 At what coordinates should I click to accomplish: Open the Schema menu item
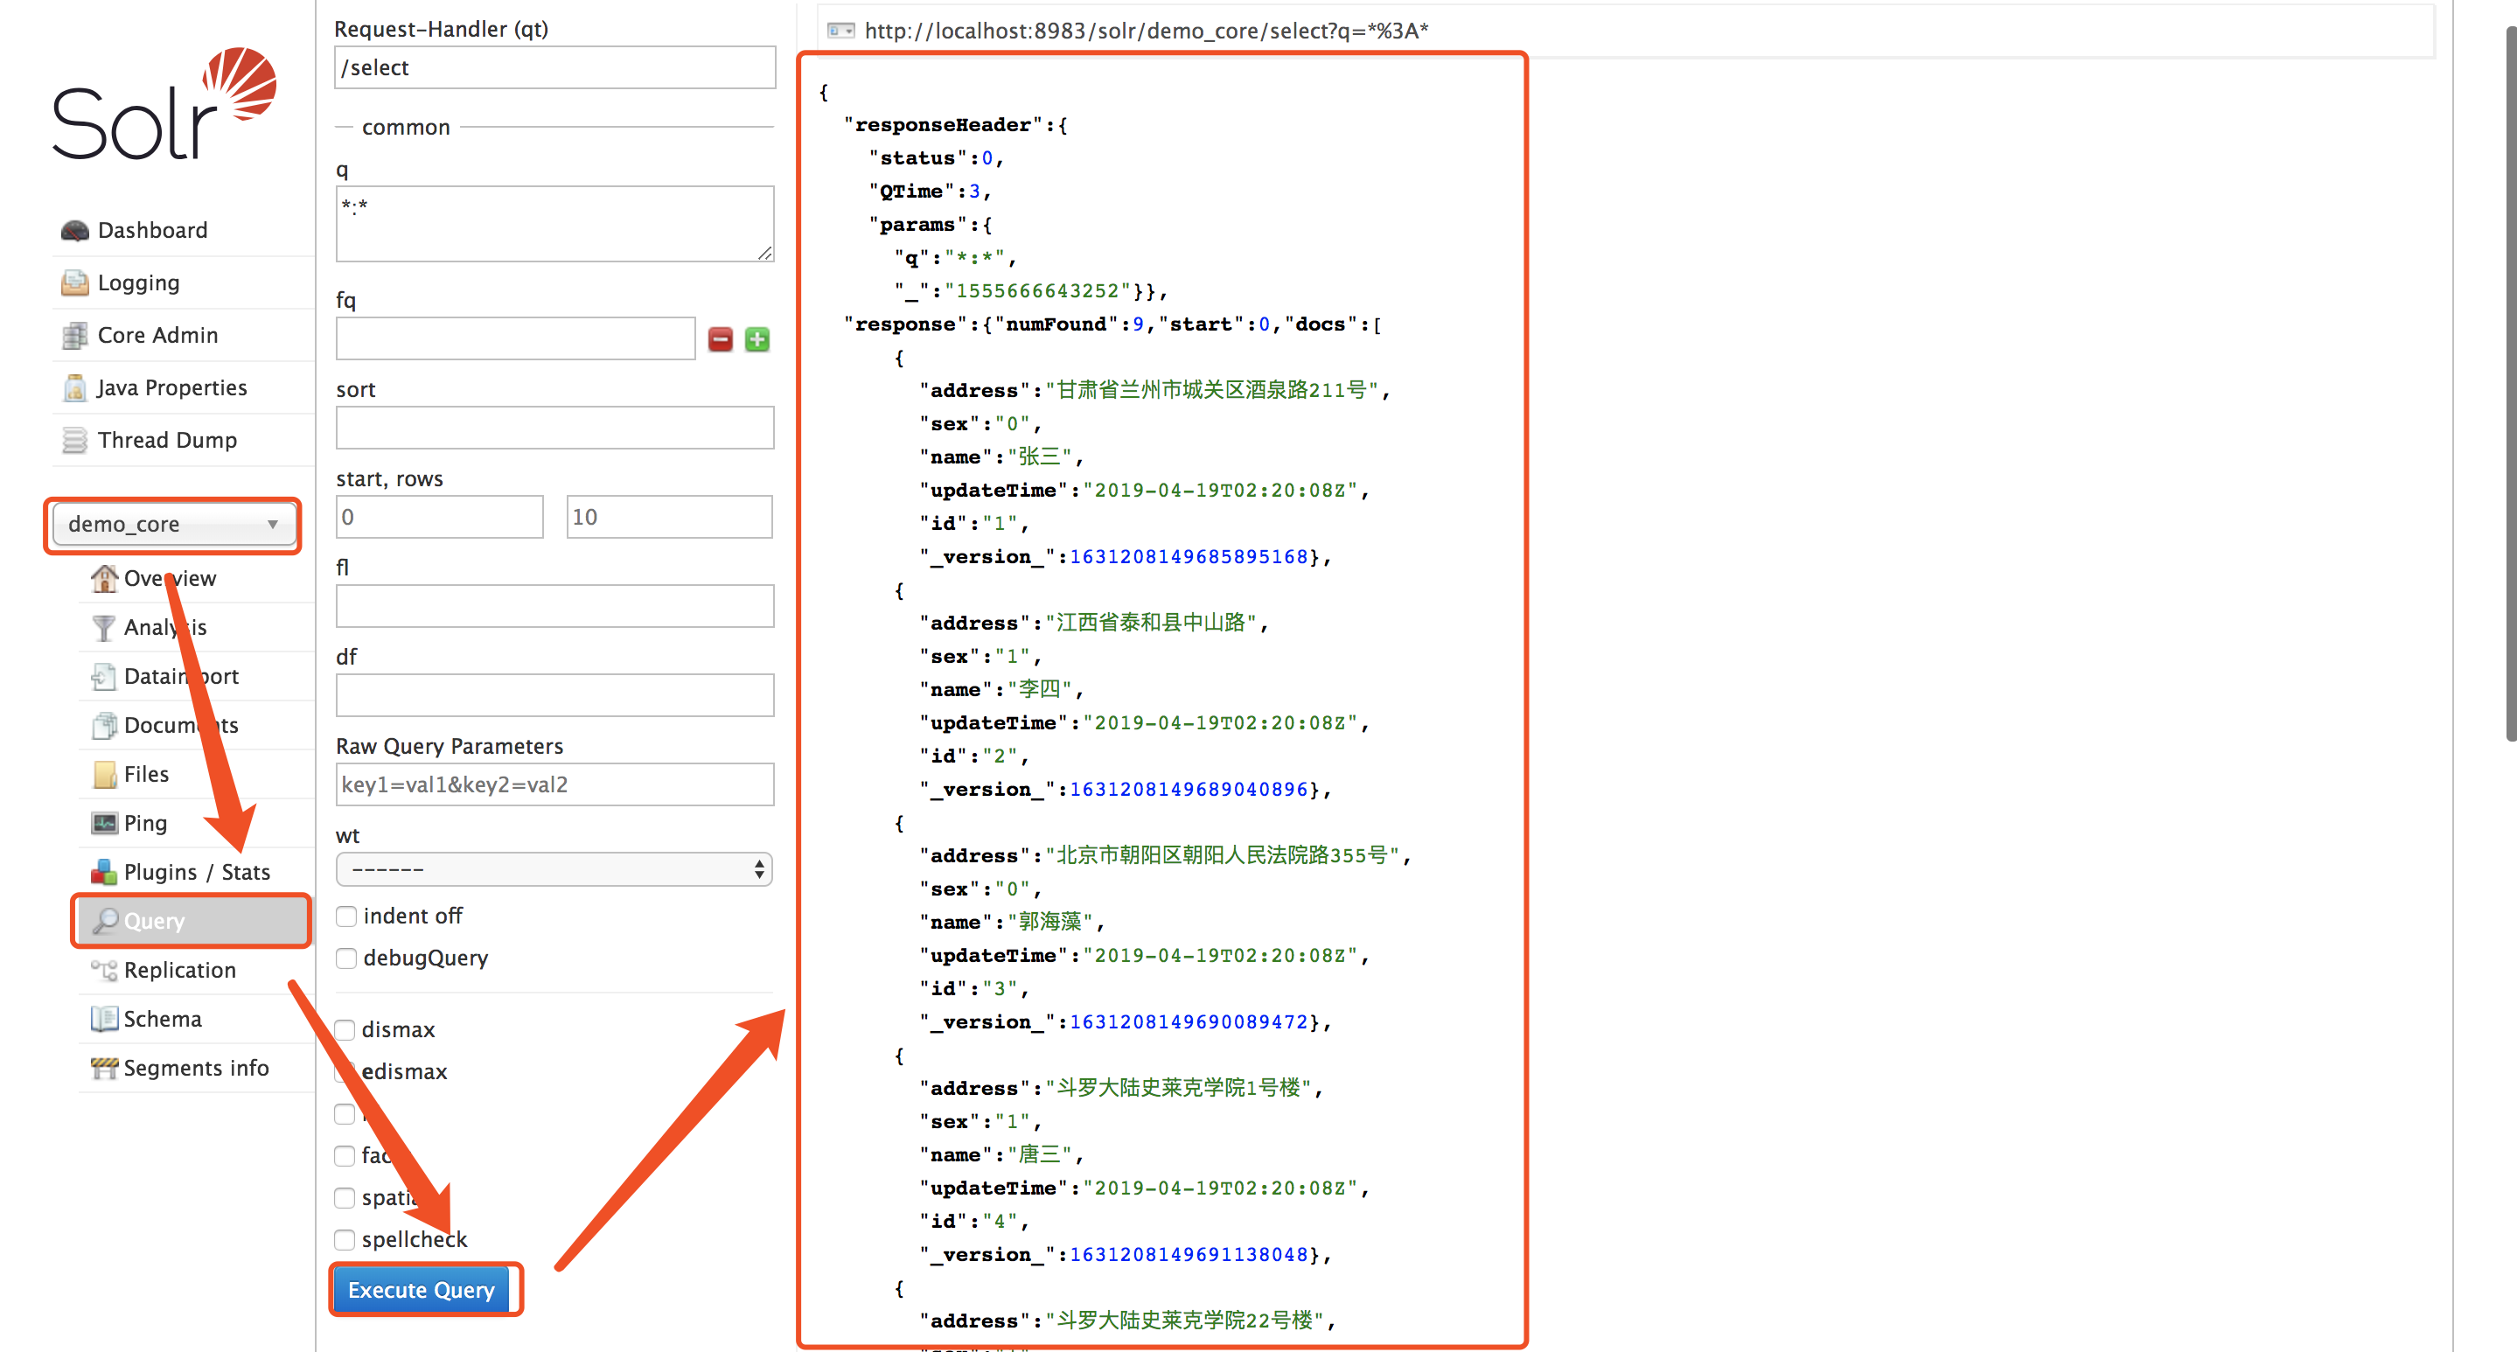[x=162, y=1019]
